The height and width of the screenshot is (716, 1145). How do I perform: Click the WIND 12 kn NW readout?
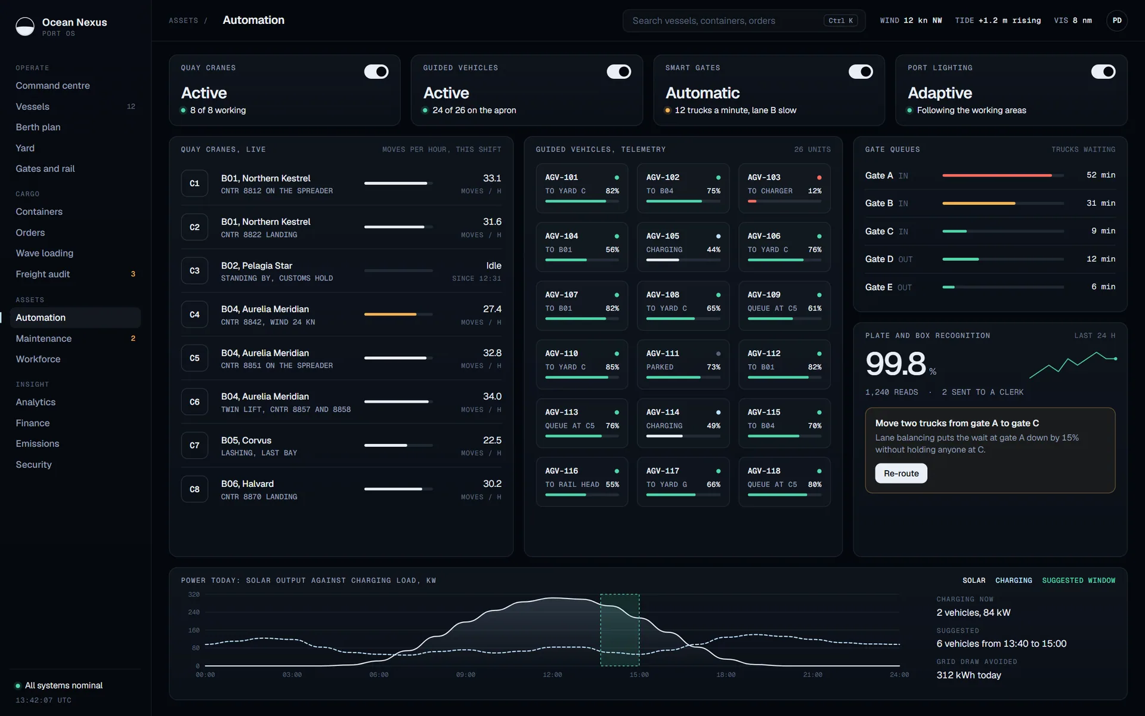click(x=911, y=21)
